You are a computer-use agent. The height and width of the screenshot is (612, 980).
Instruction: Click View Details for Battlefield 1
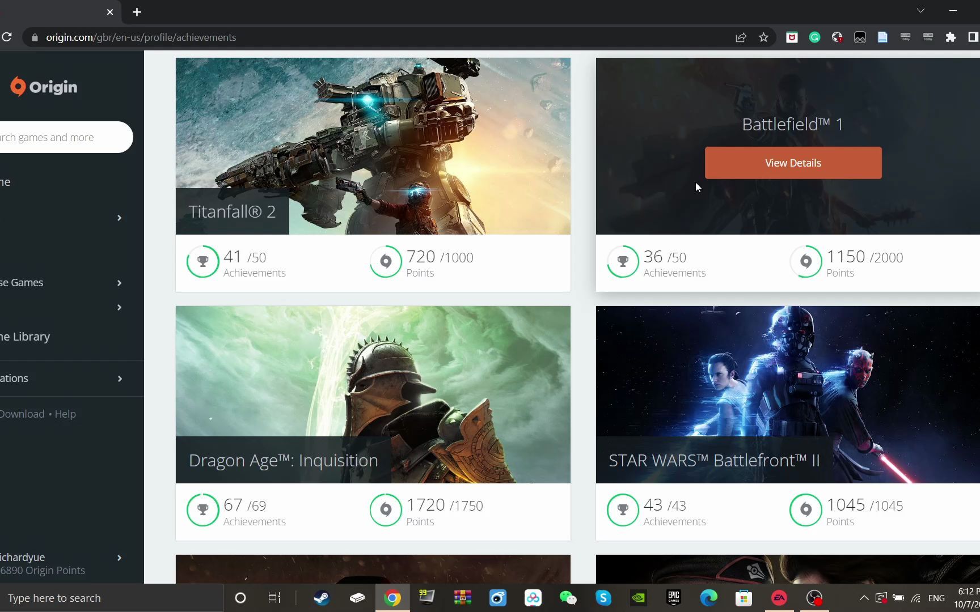pos(793,163)
